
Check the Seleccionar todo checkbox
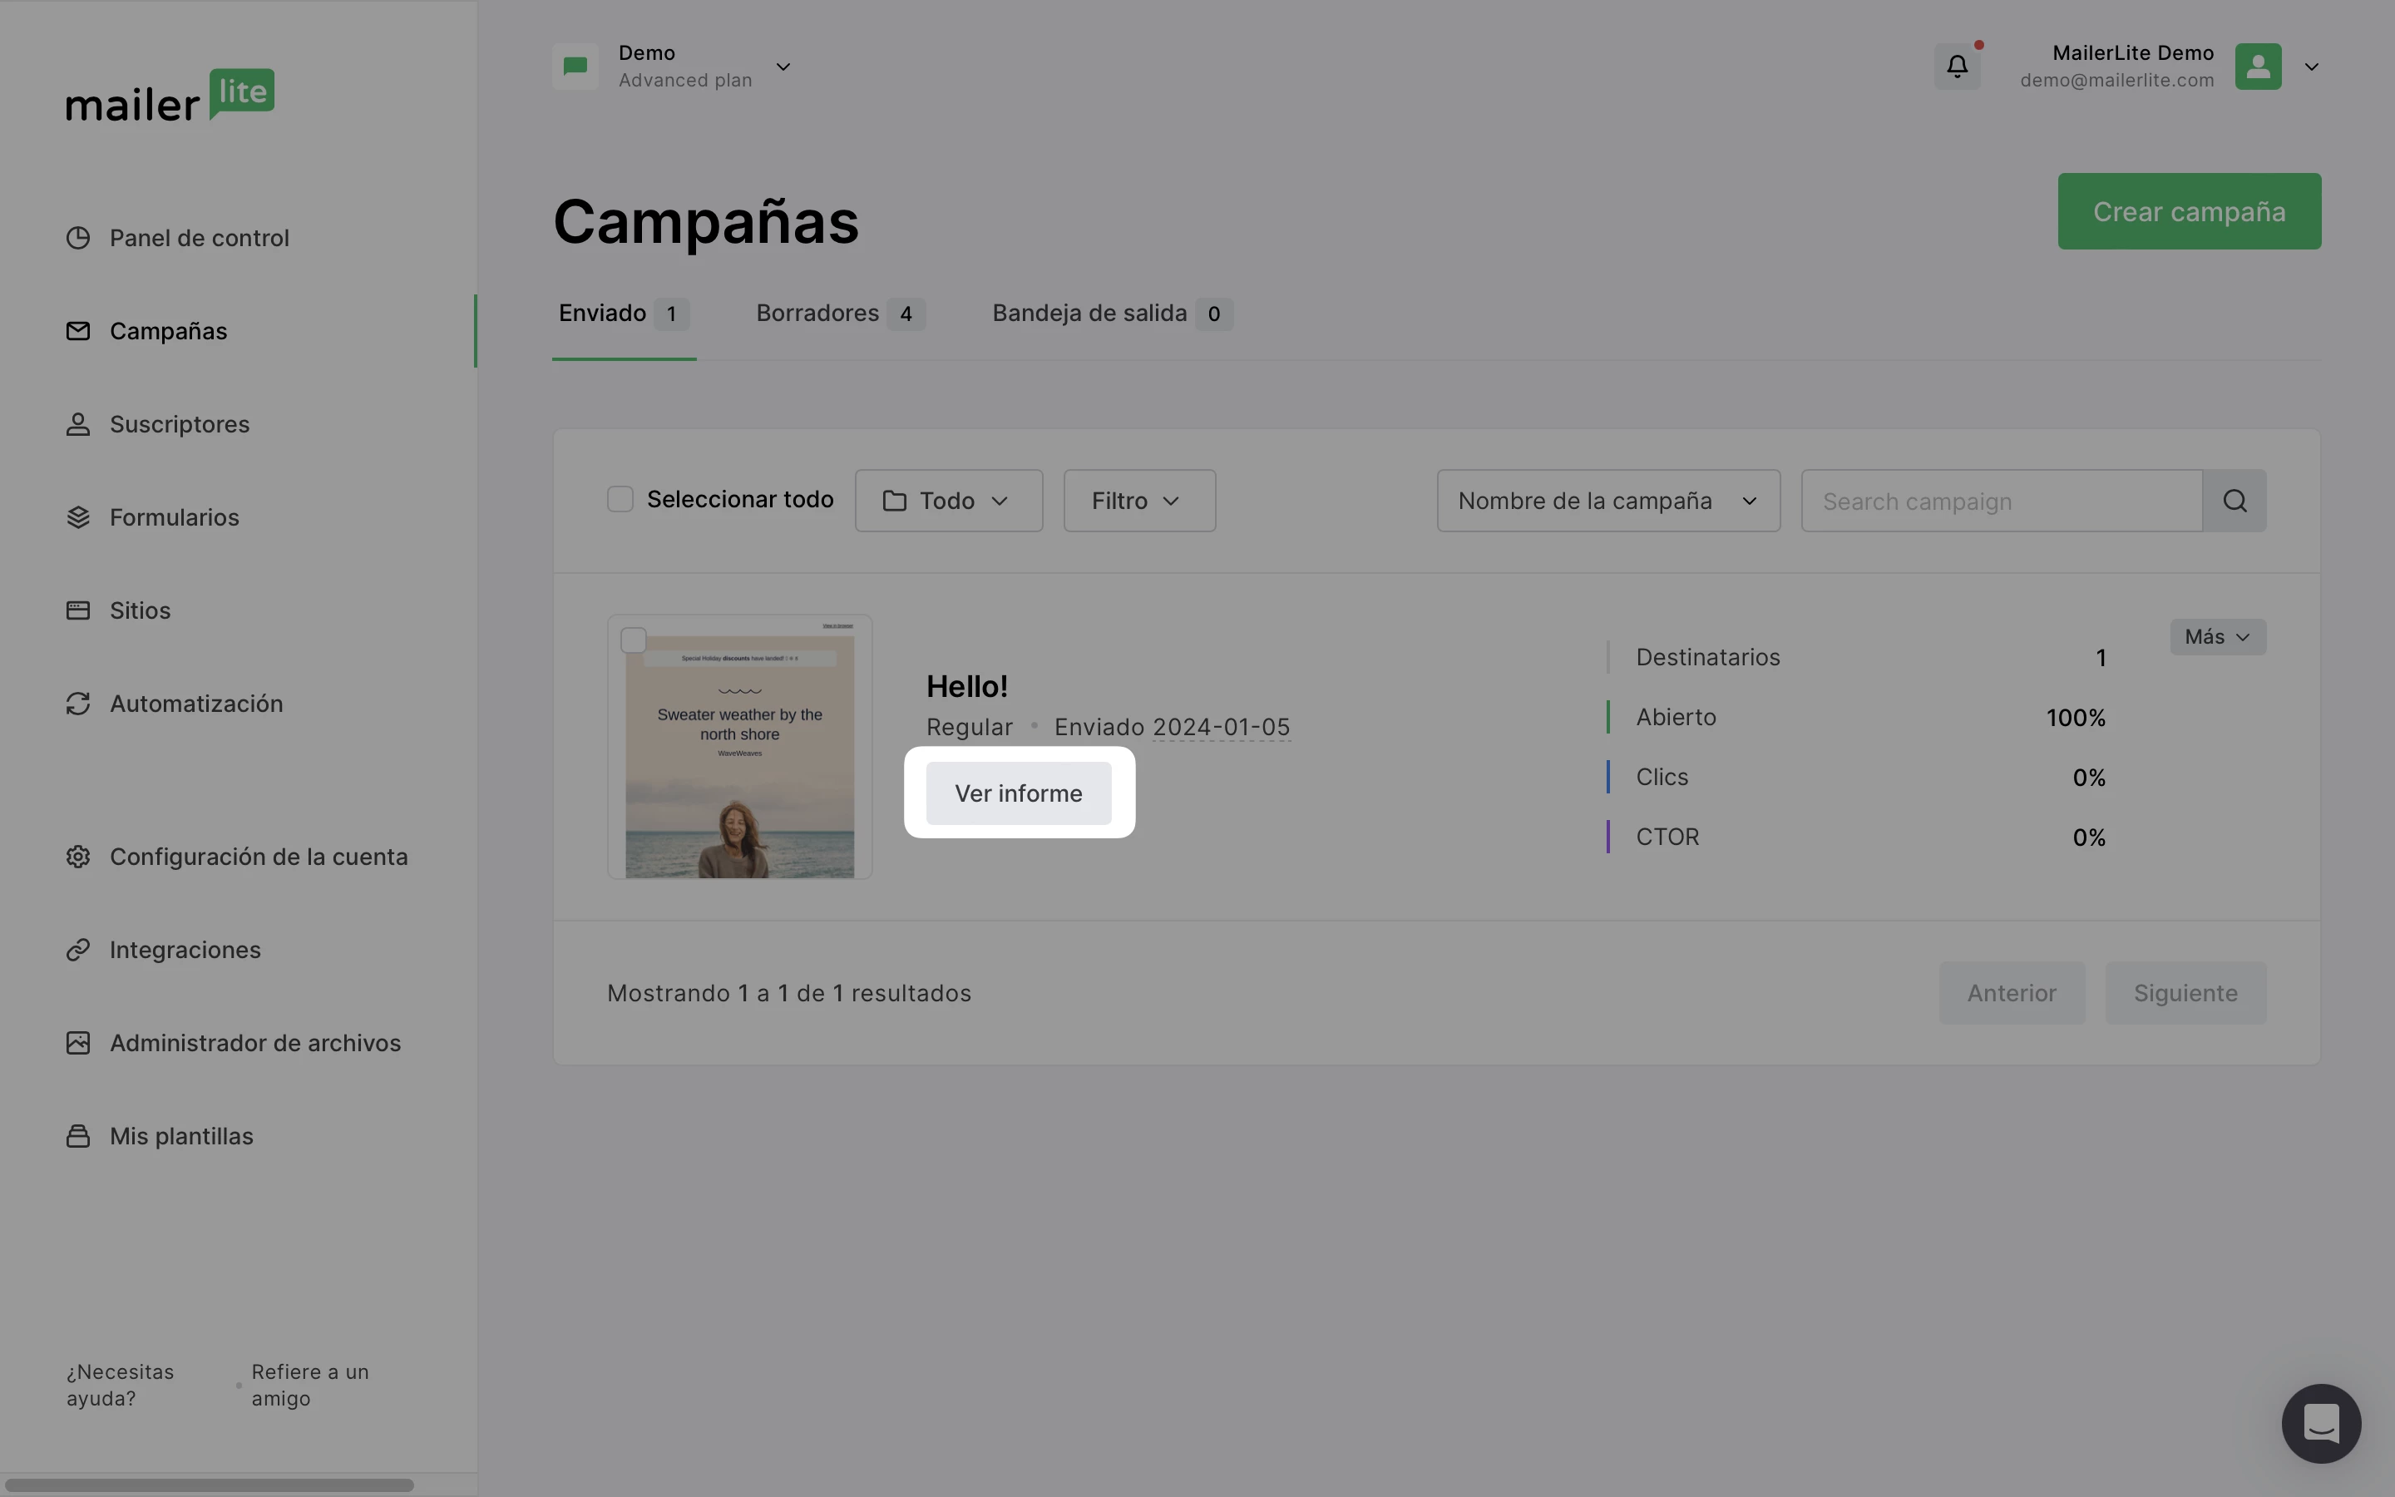(x=620, y=499)
